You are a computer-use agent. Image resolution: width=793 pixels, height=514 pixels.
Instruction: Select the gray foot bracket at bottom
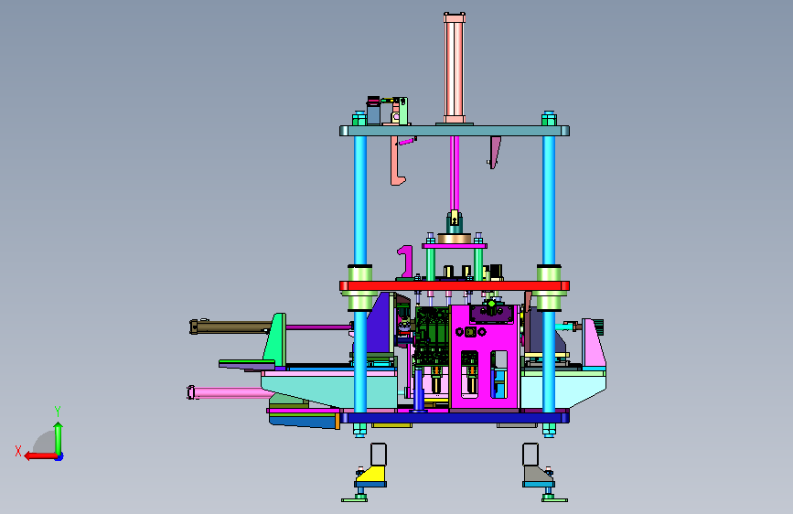[x=537, y=474]
